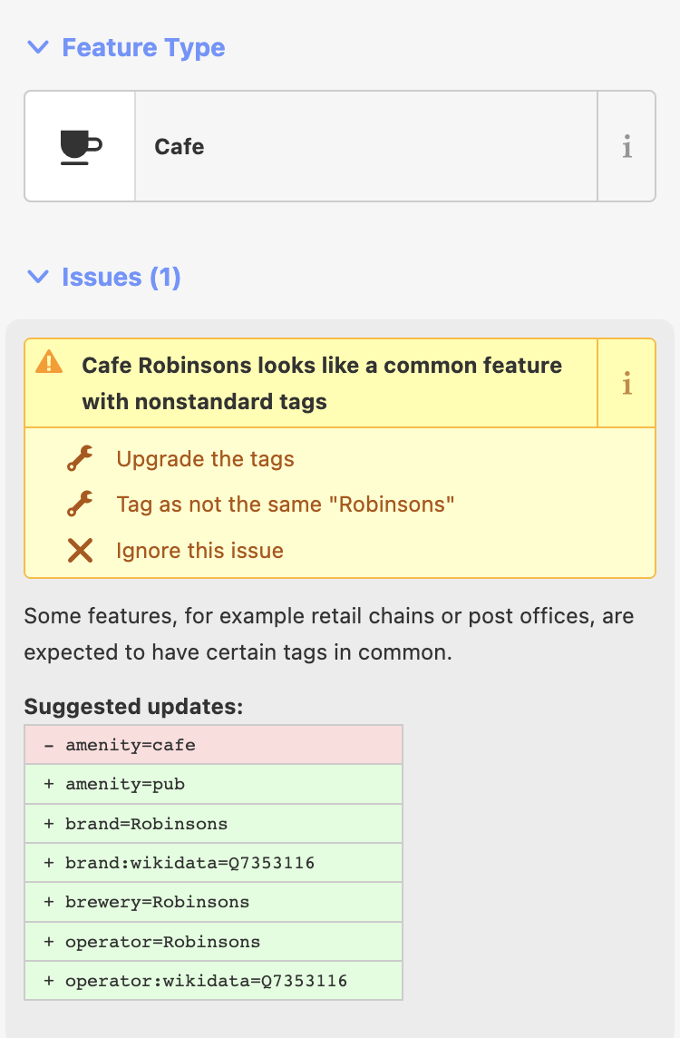Viewport: 680px width, 1038px height.
Task: Click the brand:wikidata=Q7353116 suggestion row
Action: [213, 862]
